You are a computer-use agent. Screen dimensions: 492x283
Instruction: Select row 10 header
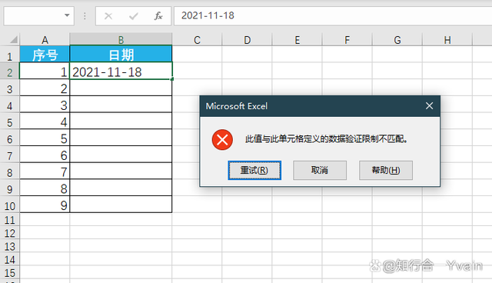point(10,205)
